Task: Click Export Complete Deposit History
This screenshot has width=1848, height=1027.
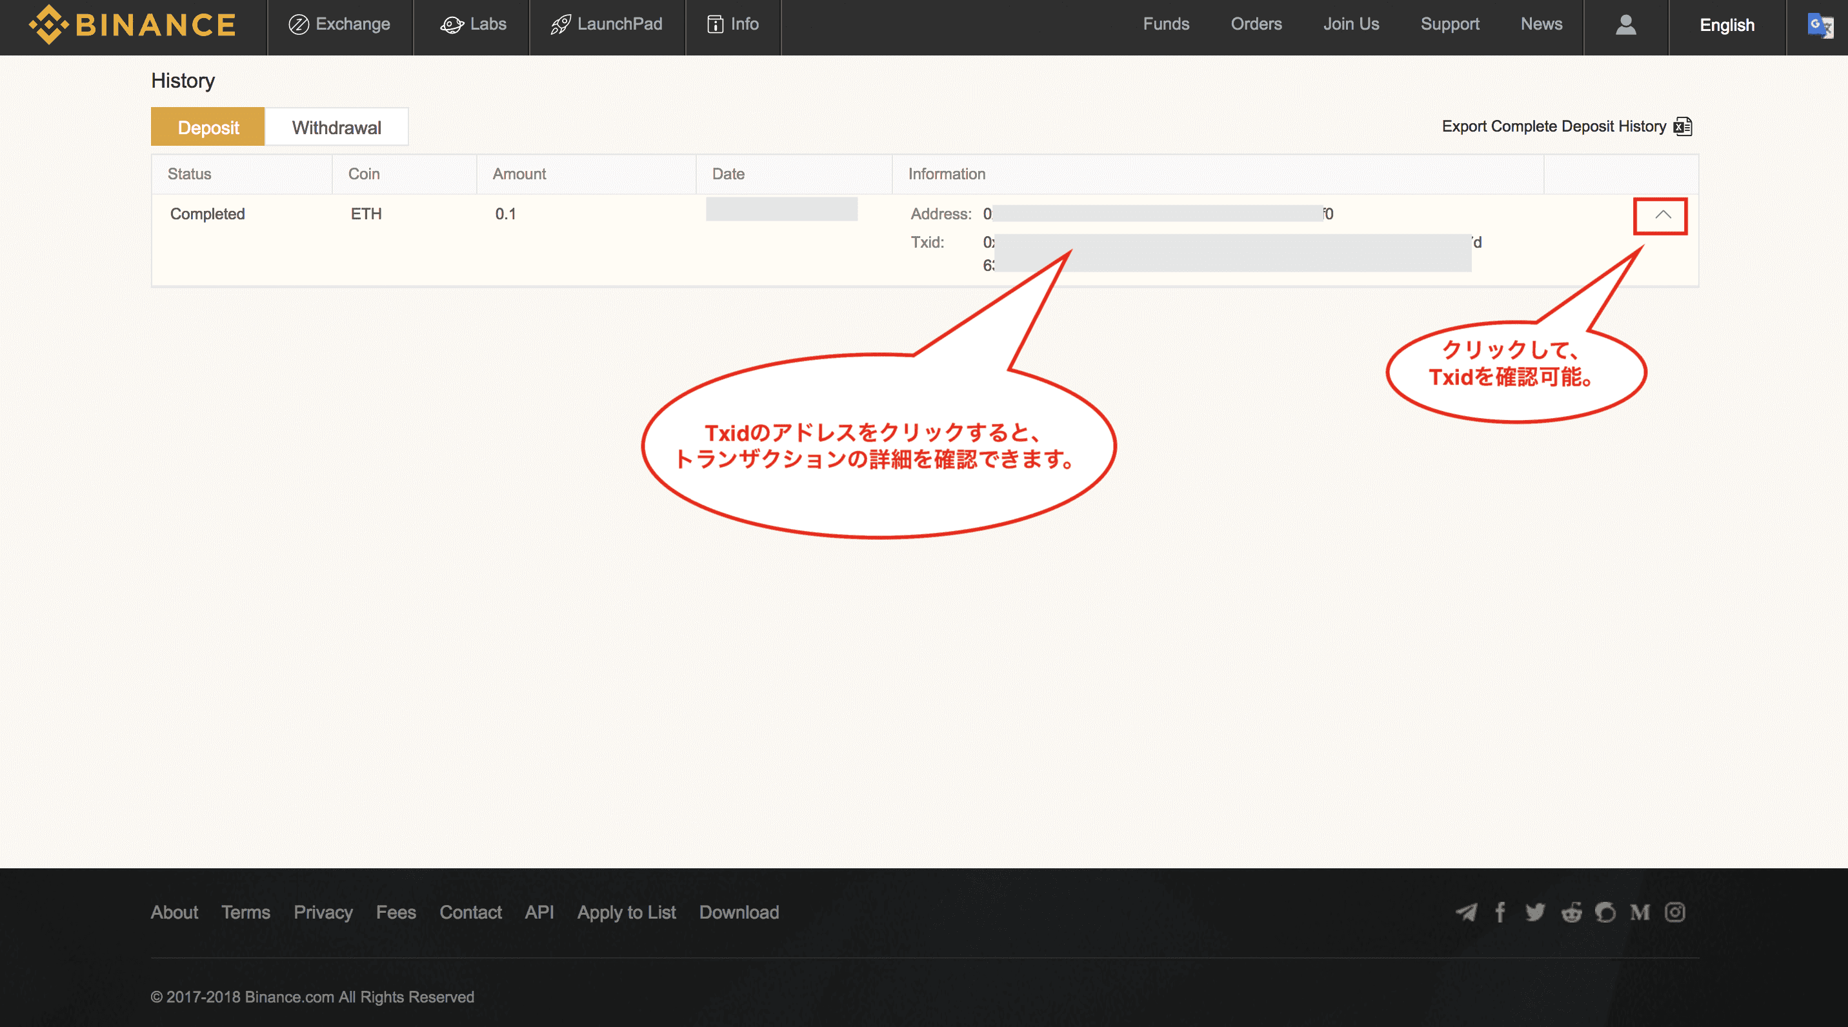Action: (x=1553, y=127)
